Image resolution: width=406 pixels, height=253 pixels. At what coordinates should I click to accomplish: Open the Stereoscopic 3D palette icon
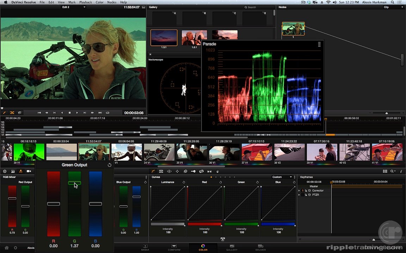[x=209, y=171]
